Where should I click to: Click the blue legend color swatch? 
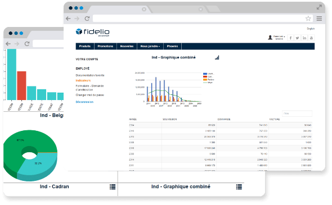pyautogui.click(x=205, y=74)
